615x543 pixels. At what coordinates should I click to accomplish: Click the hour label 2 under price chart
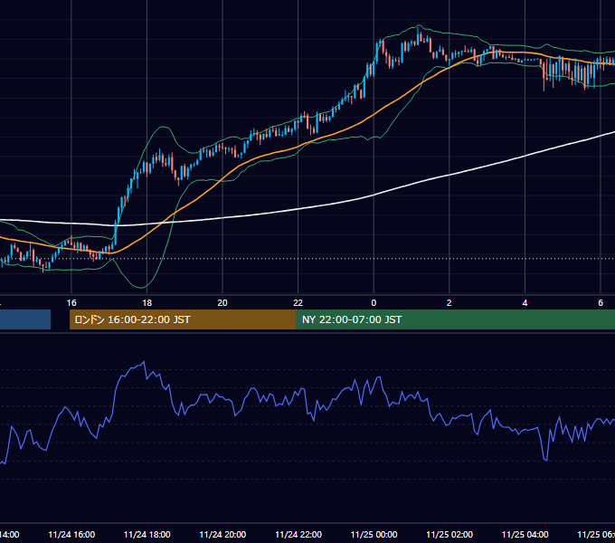point(449,303)
